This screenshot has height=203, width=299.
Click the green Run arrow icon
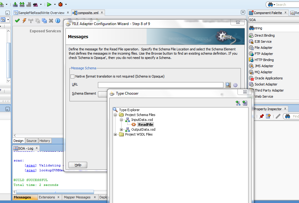click(49, 4)
